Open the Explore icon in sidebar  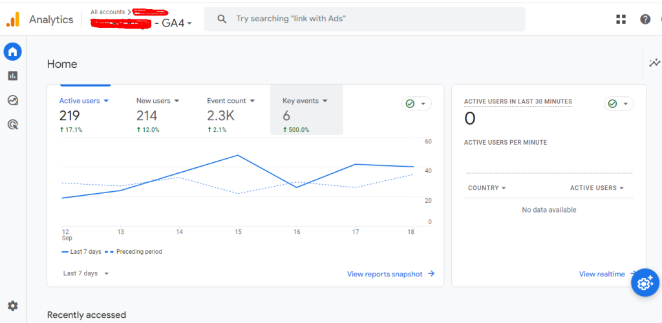(x=13, y=100)
